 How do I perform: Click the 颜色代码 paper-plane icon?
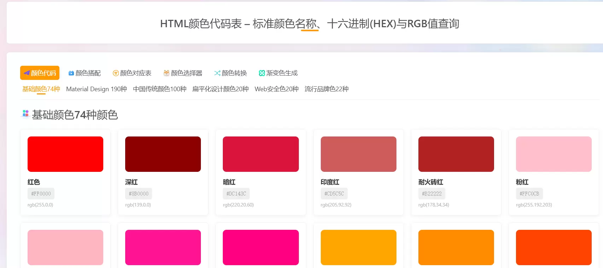coord(27,73)
